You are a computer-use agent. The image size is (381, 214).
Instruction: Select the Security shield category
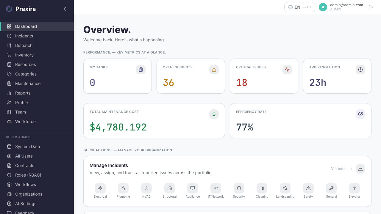(239, 191)
